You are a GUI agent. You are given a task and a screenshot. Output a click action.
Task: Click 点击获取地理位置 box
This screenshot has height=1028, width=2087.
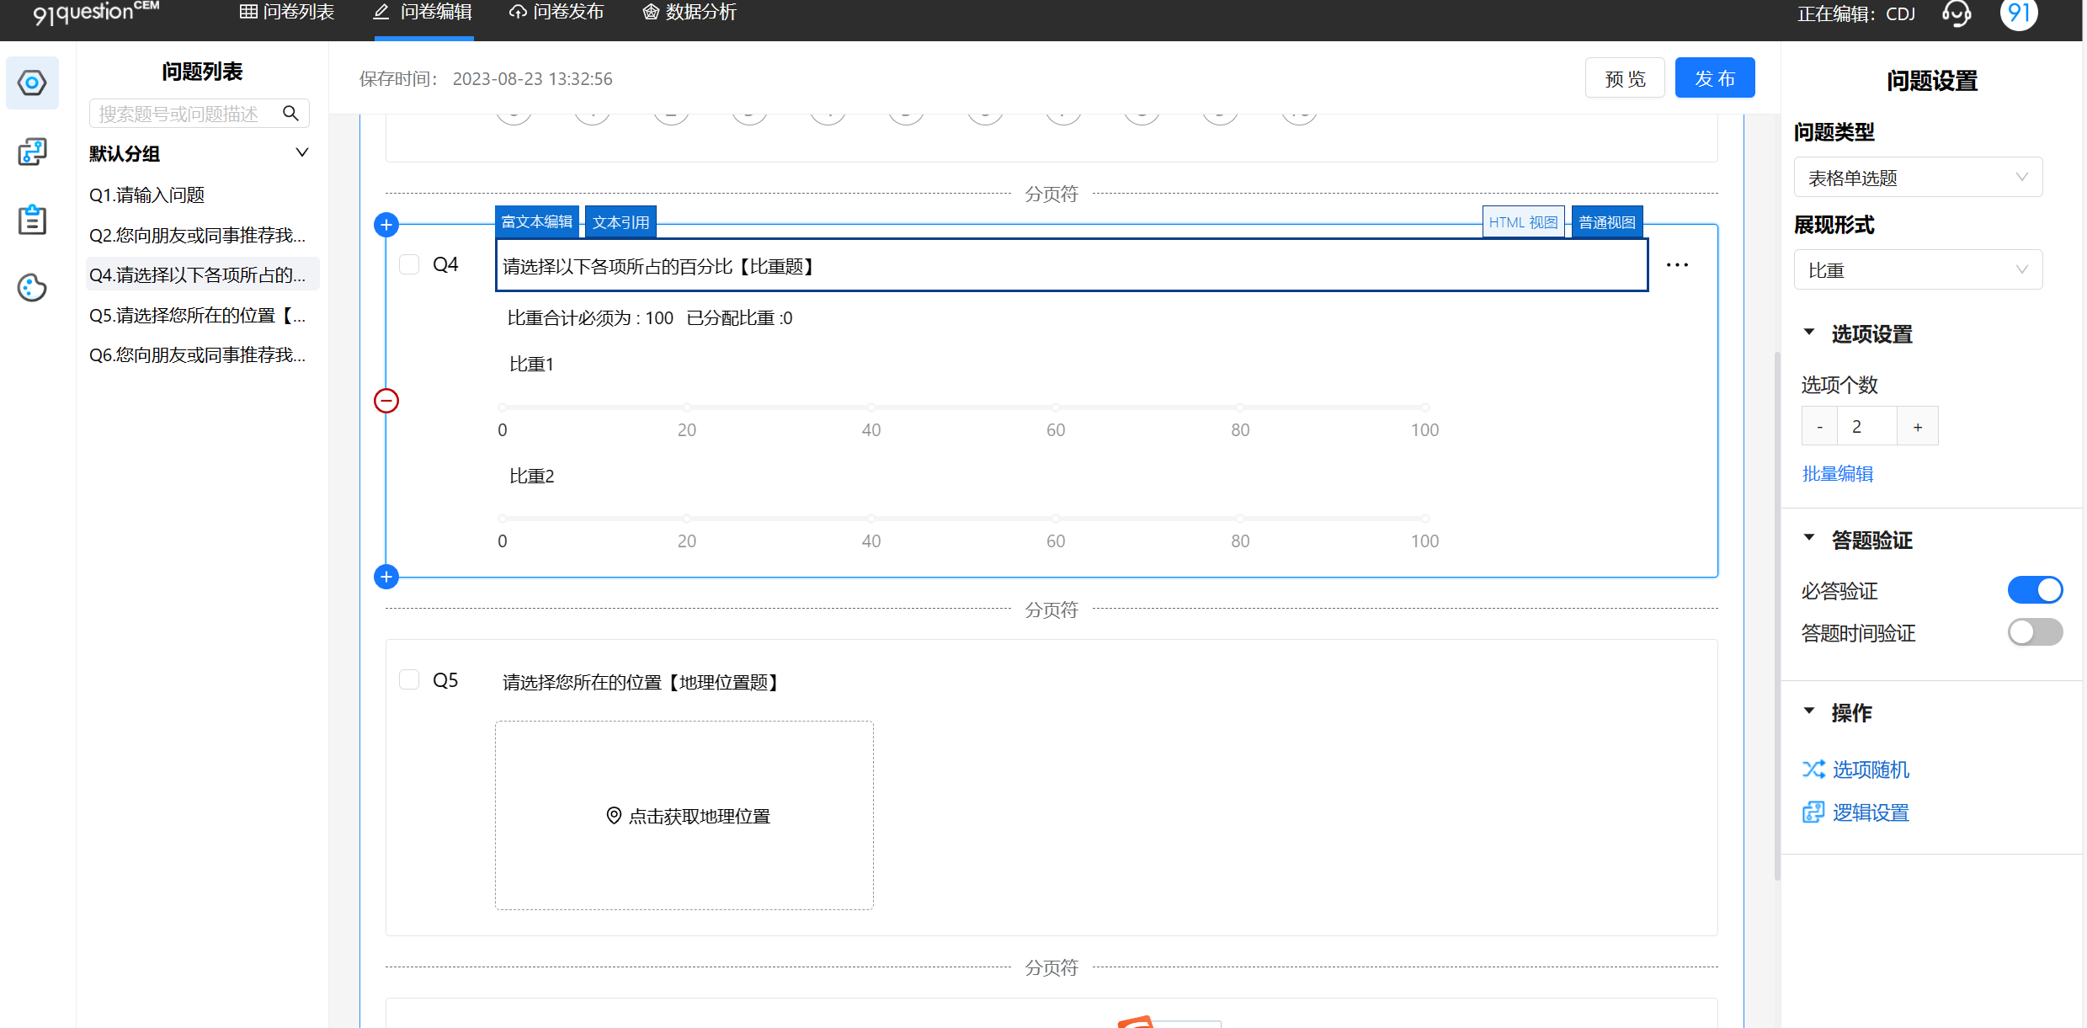(684, 815)
